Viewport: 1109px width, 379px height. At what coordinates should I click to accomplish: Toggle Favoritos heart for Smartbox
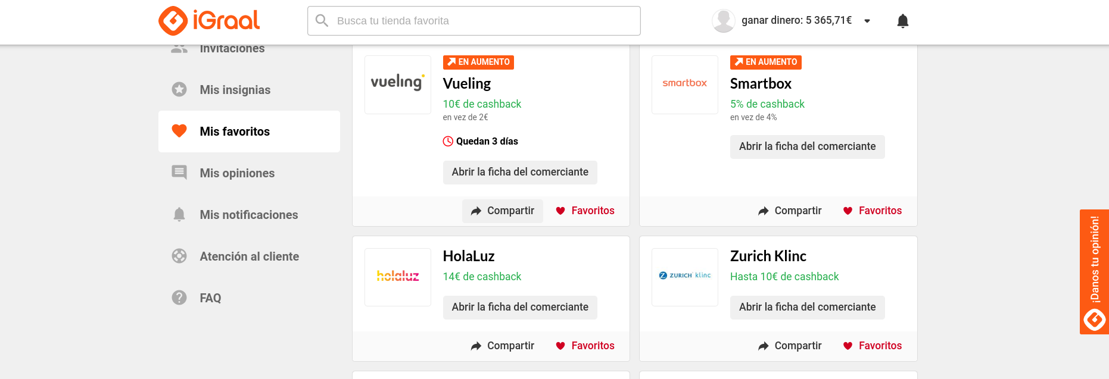click(872, 211)
